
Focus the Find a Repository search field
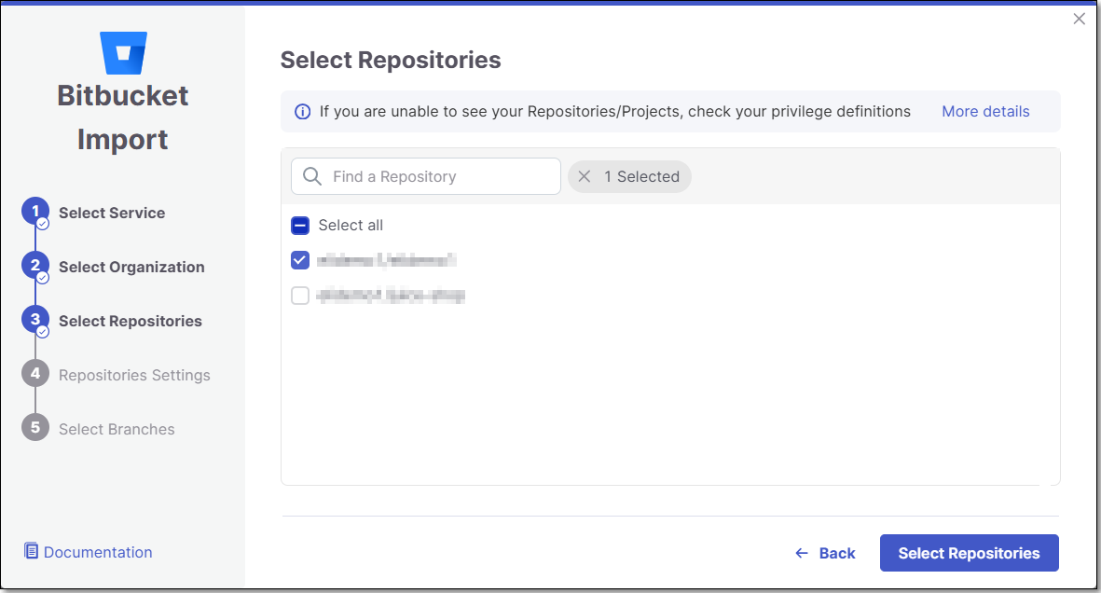pyautogui.click(x=425, y=176)
